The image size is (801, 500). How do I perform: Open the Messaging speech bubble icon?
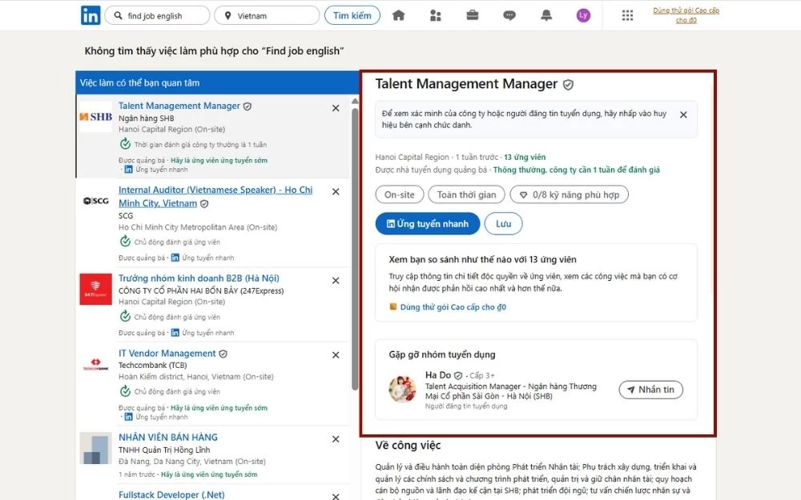tap(509, 14)
